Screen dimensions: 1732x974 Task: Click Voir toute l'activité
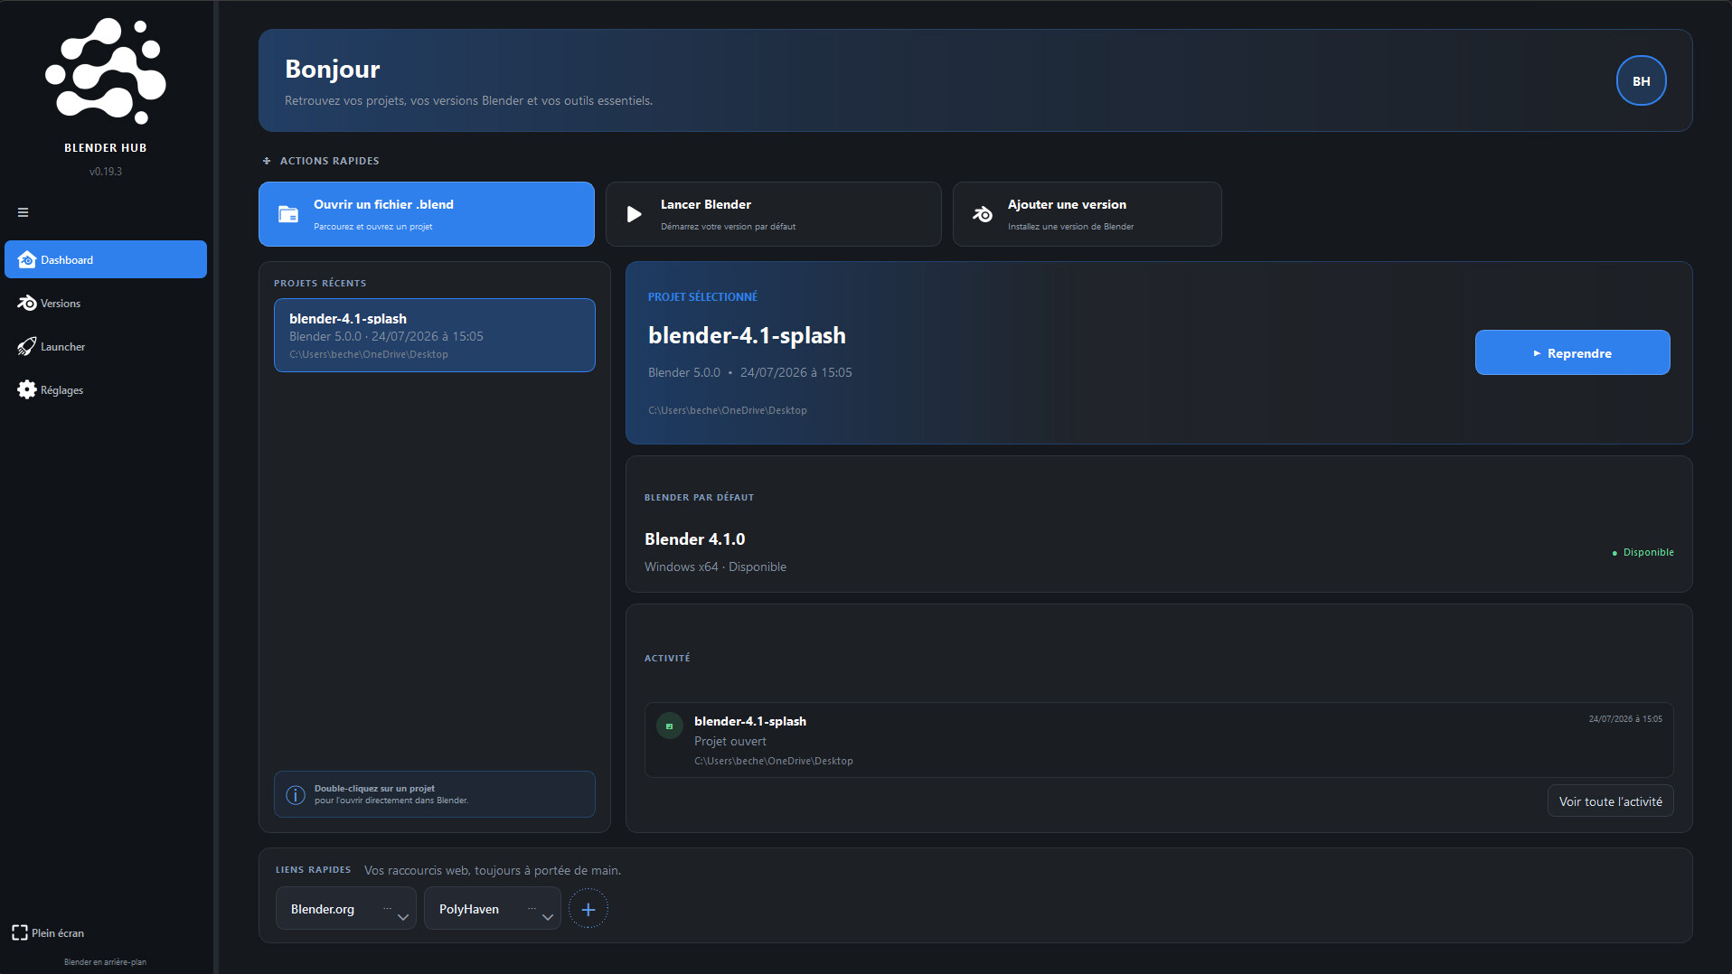(x=1611, y=801)
